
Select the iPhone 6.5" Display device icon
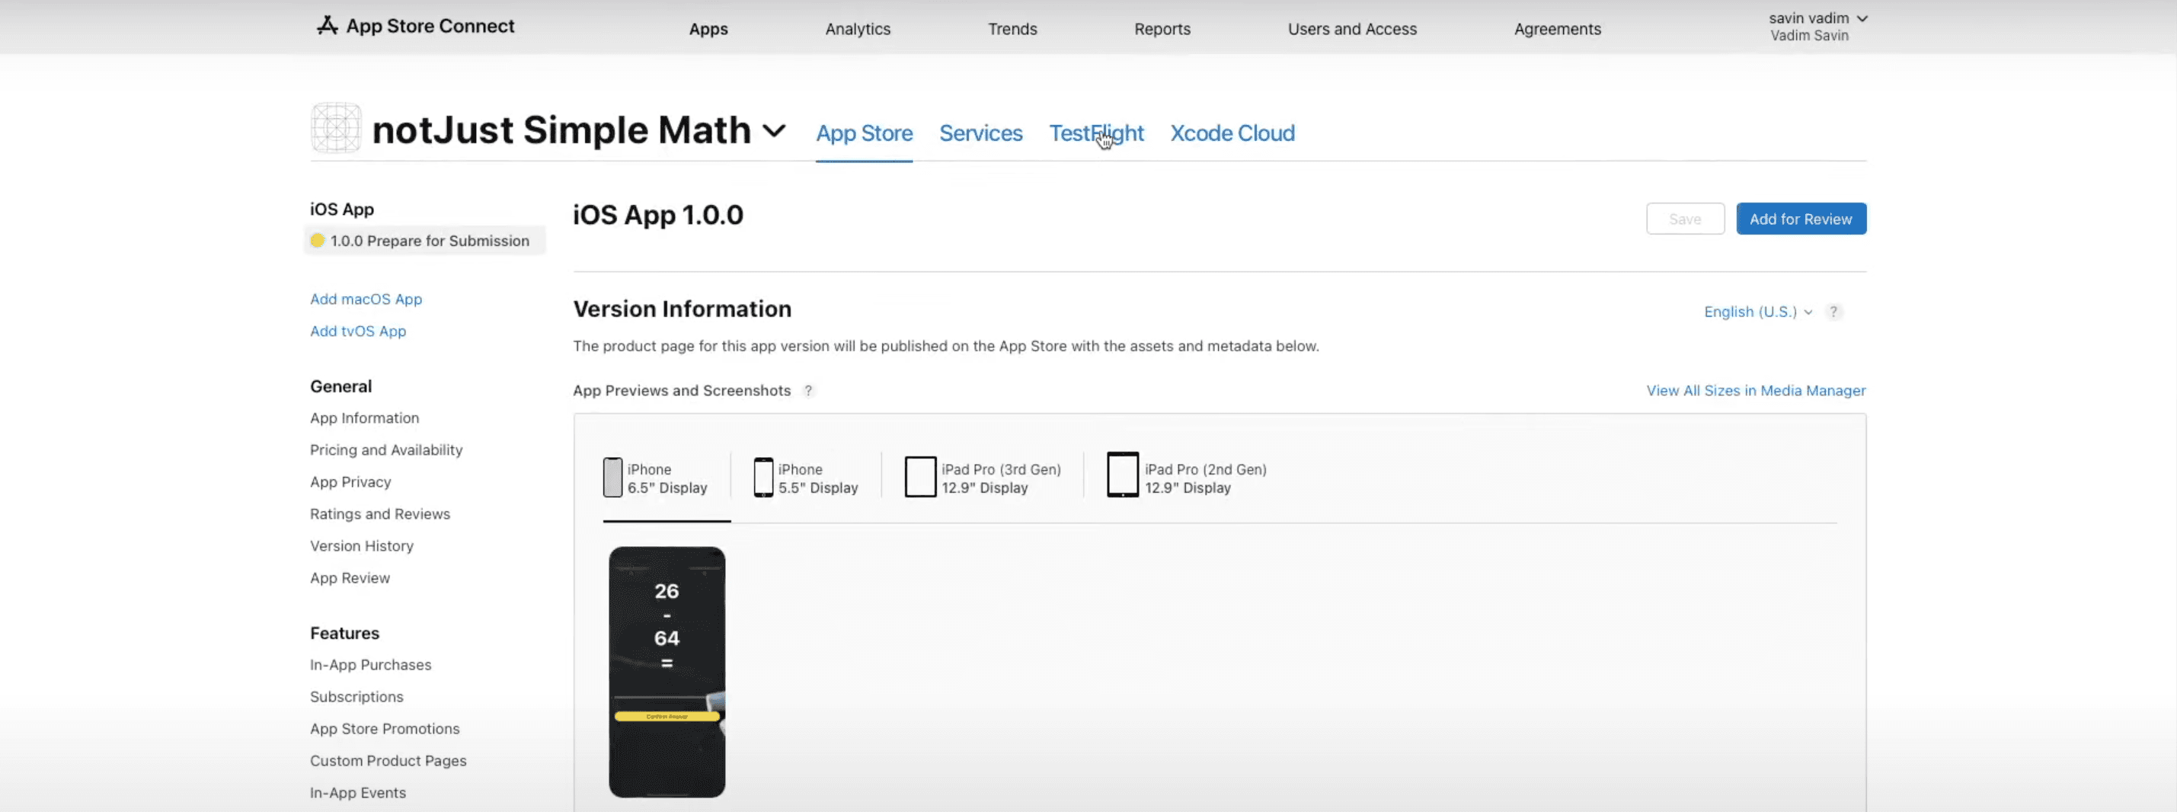(612, 478)
